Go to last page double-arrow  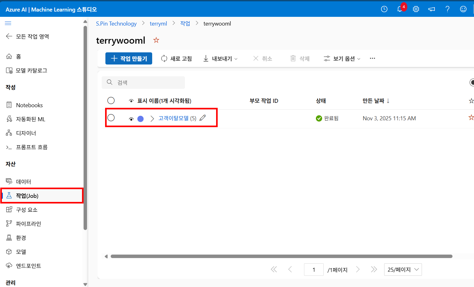pyautogui.click(x=374, y=270)
